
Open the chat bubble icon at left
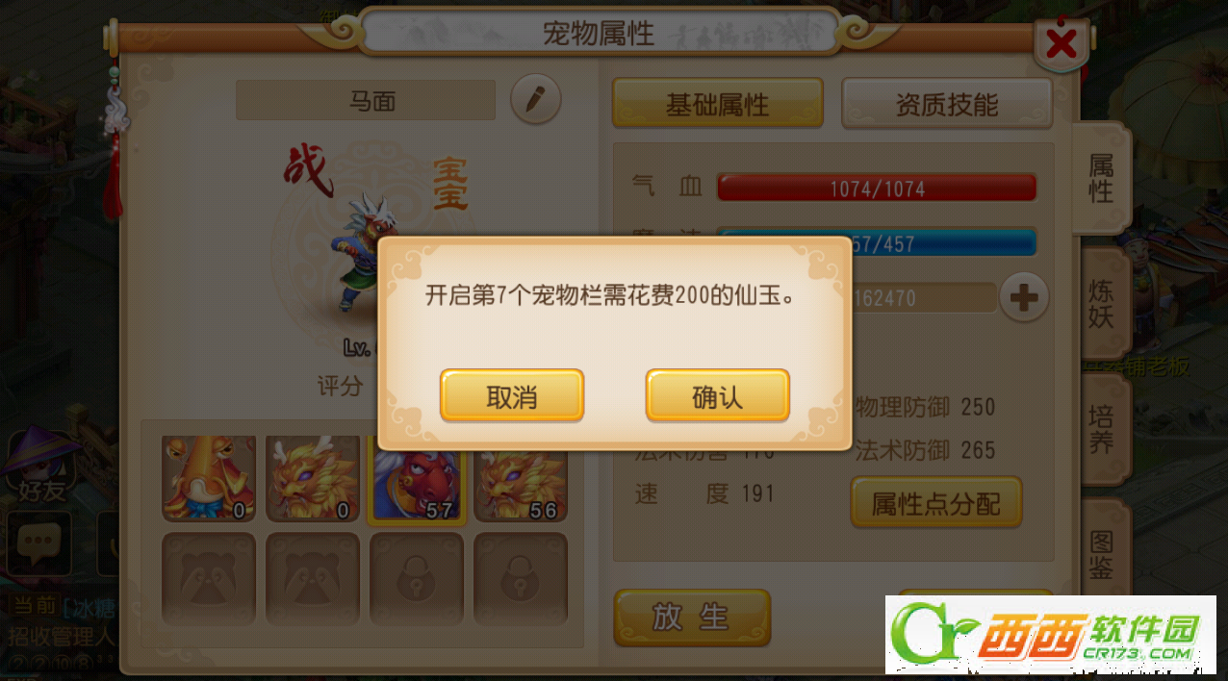click(x=39, y=542)
